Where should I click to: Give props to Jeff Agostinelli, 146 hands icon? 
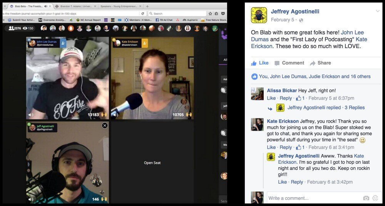coord(104,199)
